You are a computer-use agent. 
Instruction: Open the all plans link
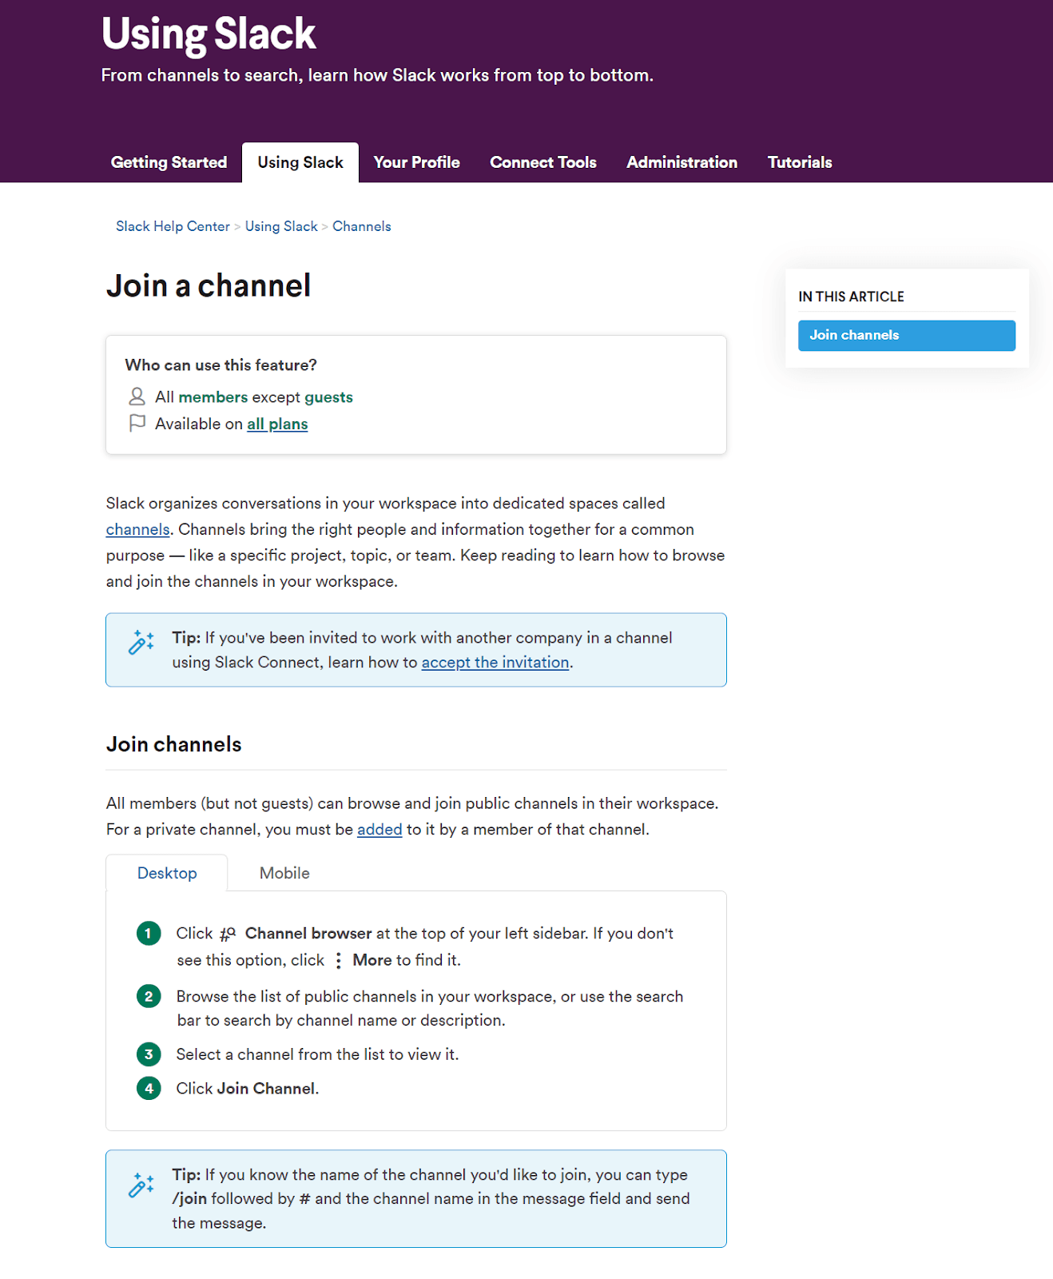[x=277, y=424]
